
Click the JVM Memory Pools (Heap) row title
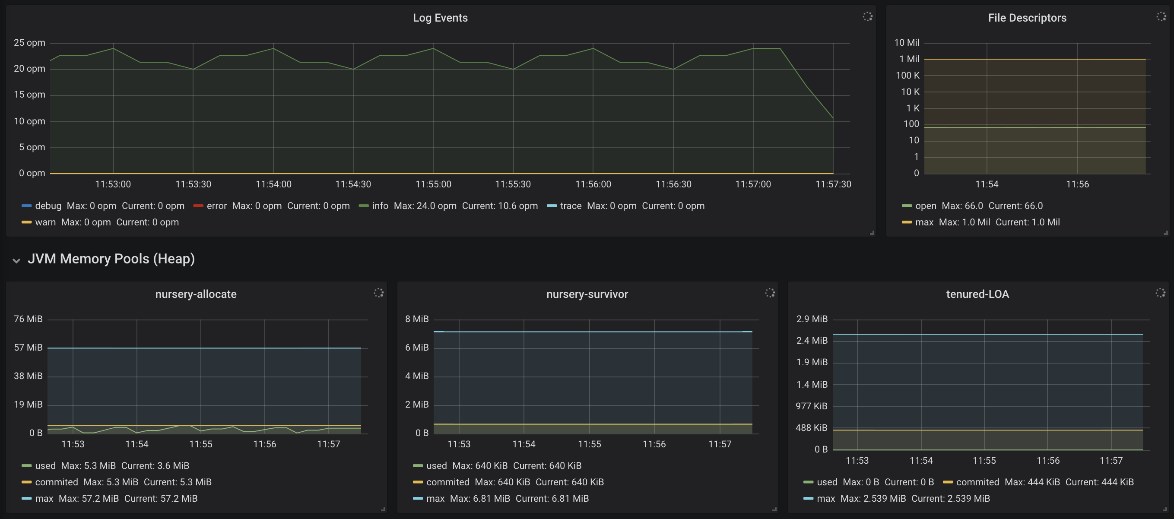pyautogui.click(x=111, y=259)
